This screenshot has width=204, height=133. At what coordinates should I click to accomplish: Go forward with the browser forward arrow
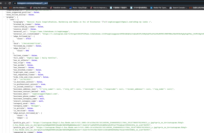click(5, 3)
